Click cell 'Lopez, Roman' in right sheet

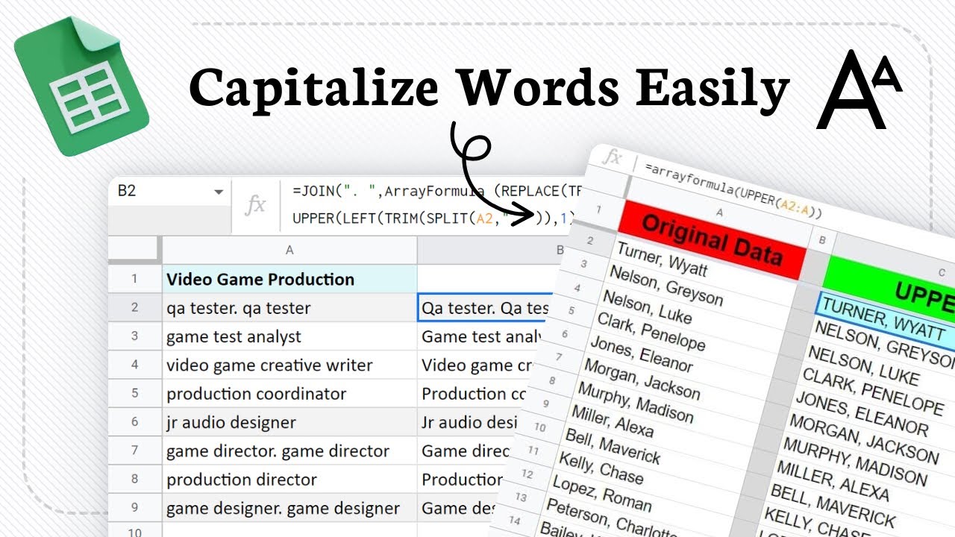603,492
